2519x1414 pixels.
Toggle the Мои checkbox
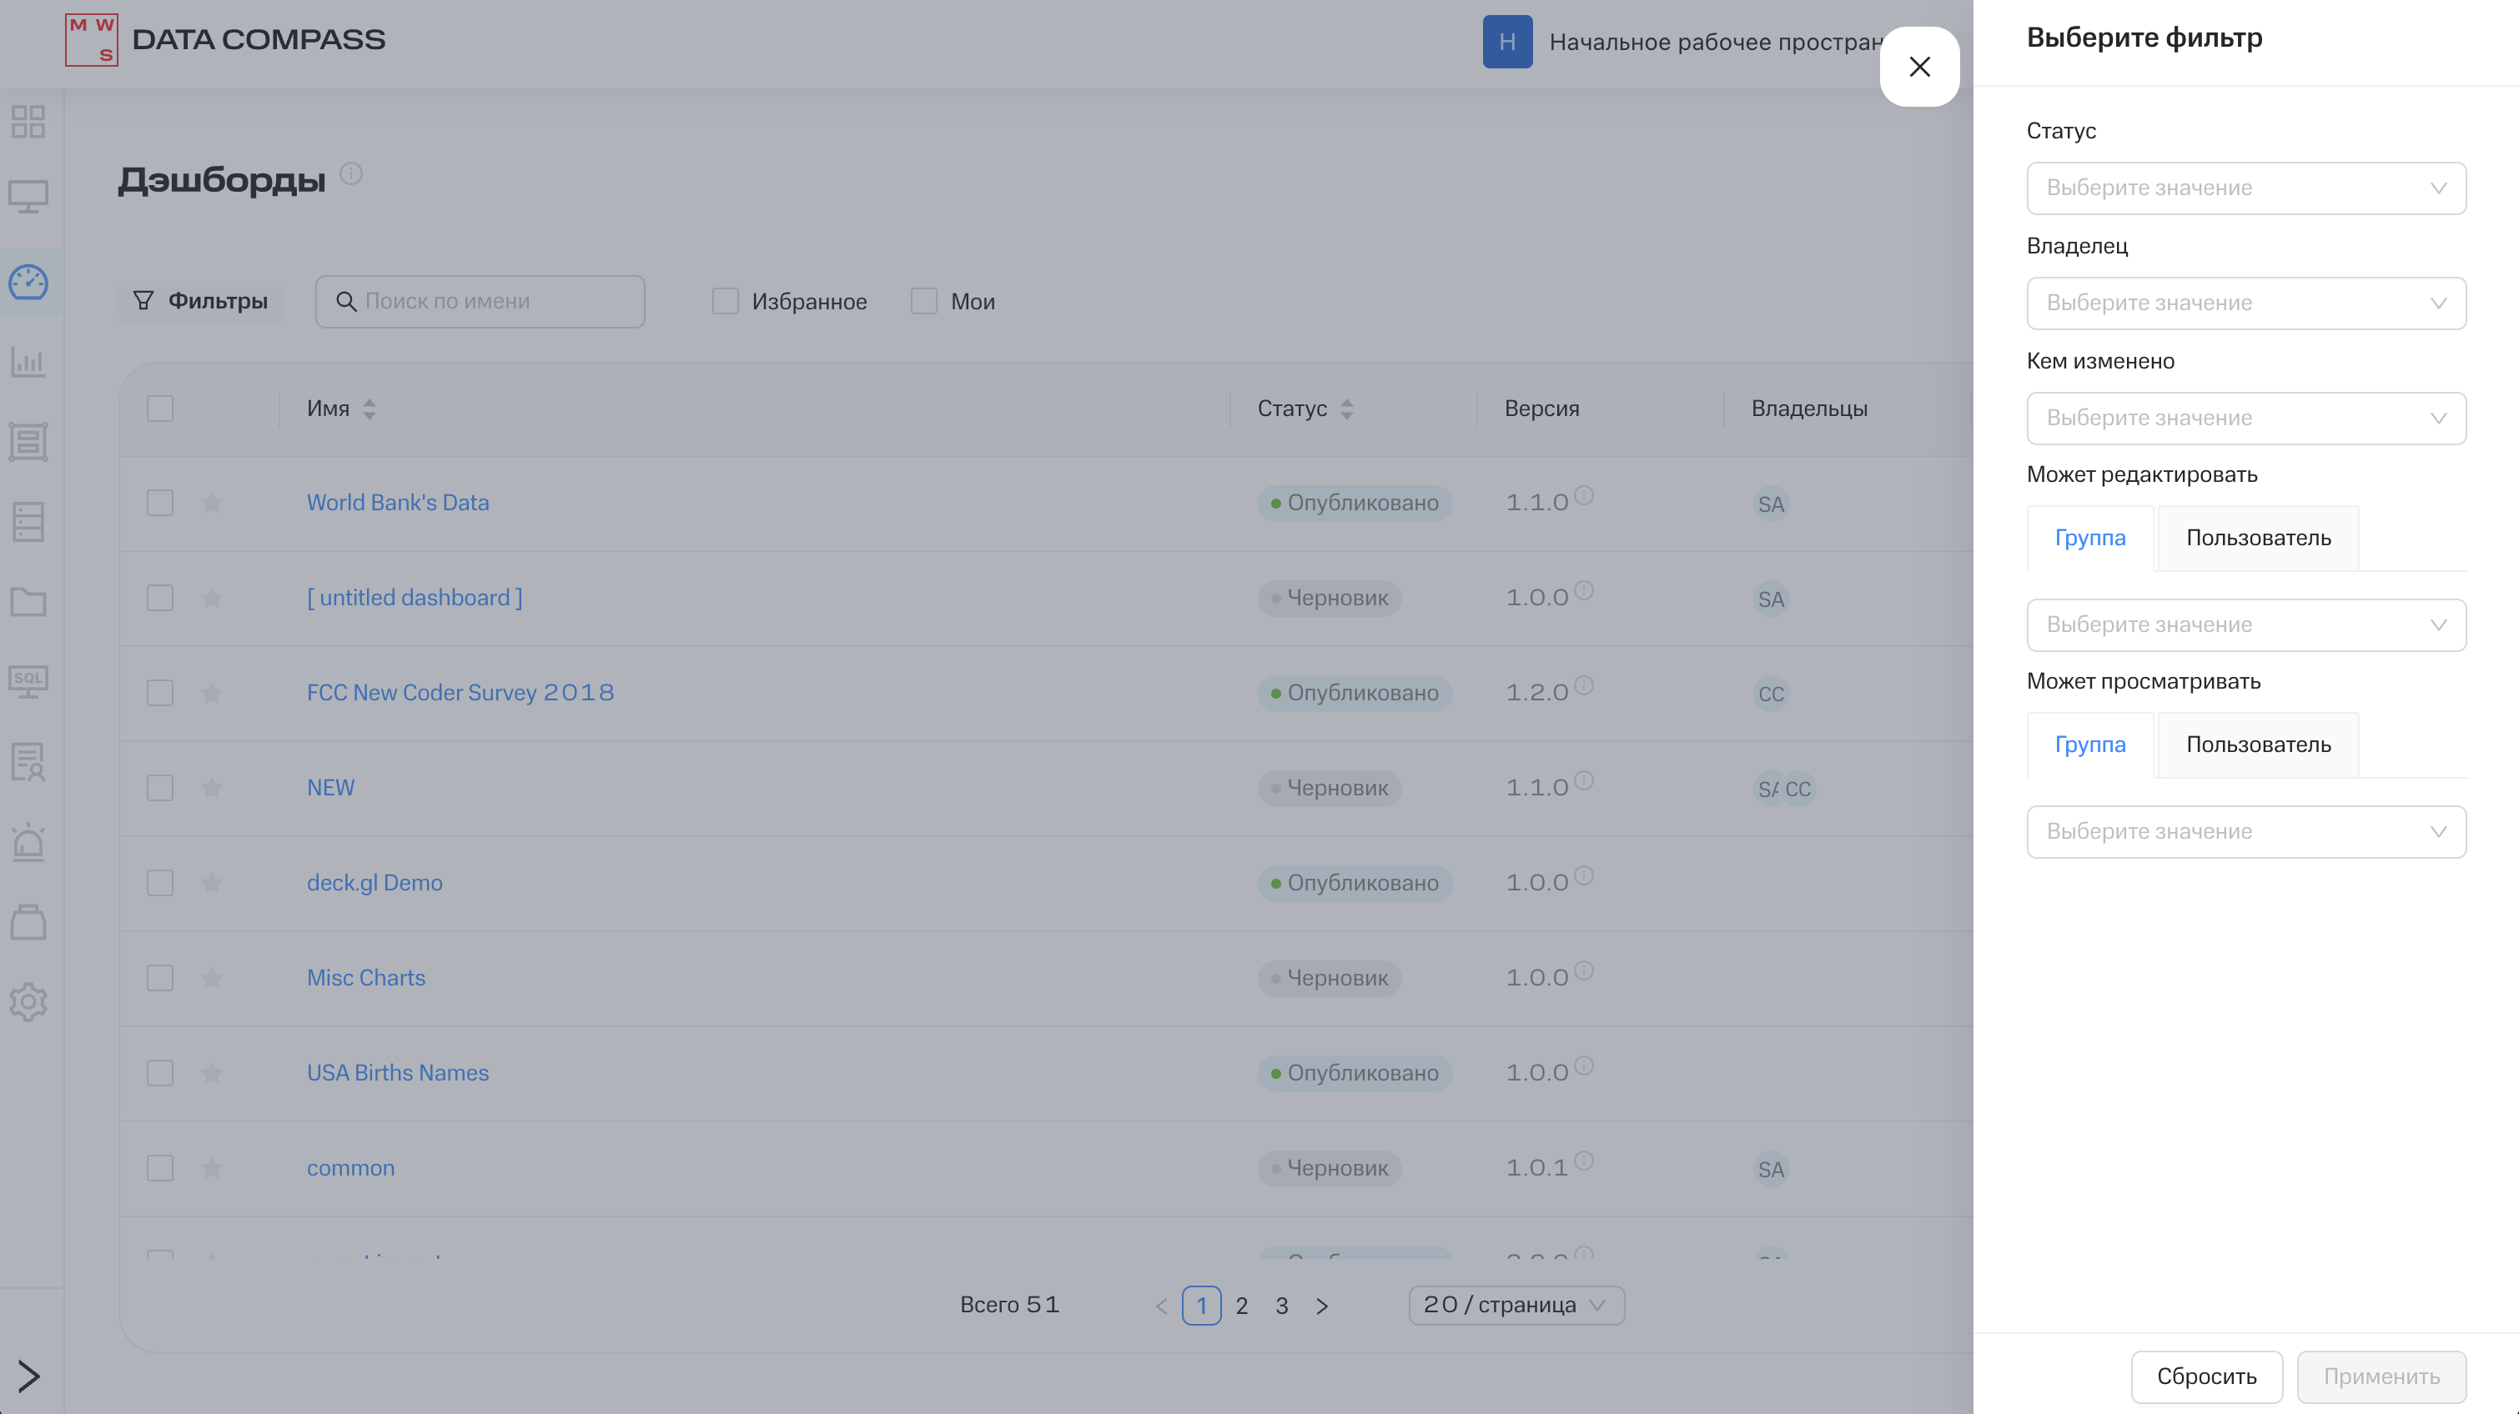point(924,301)
